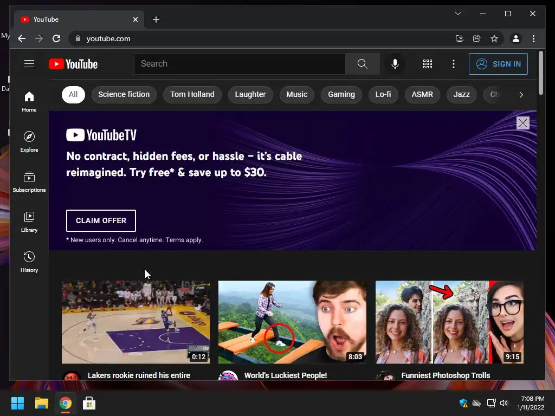Bookmark this page with star icon
The height and width of the screenshot is (416, 555).
pos(494,38)
